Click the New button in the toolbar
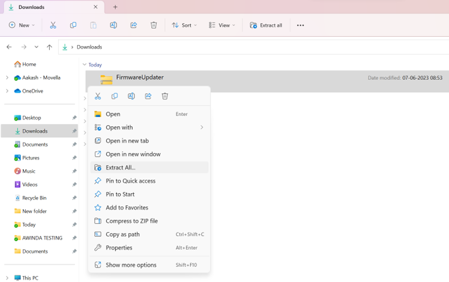449x282 pixels. click(x=22, y=25)
